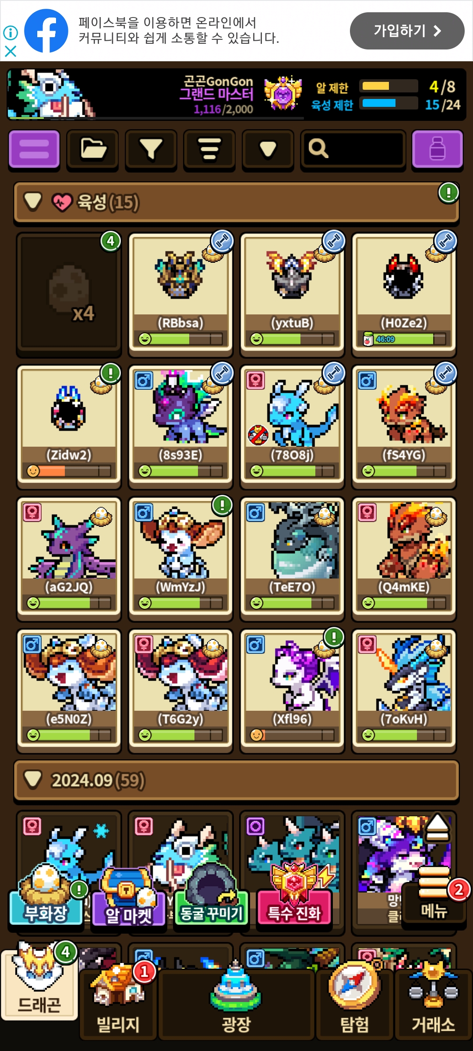Open the heart-shaped dropdown in toolbar

[268, 149]
